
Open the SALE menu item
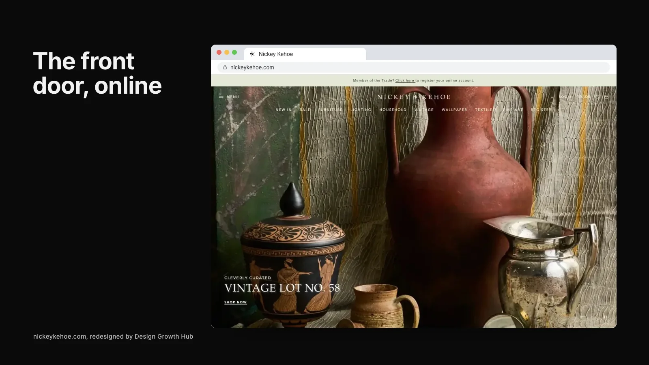[305, 110]
